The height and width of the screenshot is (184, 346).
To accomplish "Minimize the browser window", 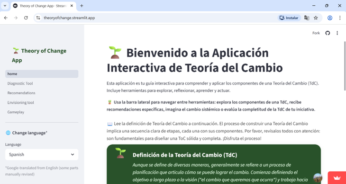I will pos(314,6).
